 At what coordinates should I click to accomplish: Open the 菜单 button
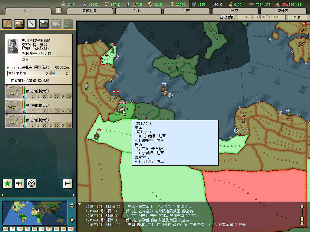[297, 17]
